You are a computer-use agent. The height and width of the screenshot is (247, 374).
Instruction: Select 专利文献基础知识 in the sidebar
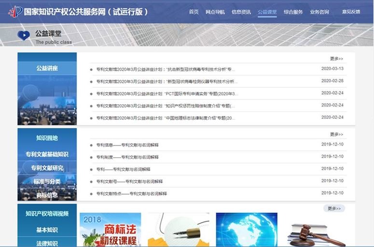(47, 154)
